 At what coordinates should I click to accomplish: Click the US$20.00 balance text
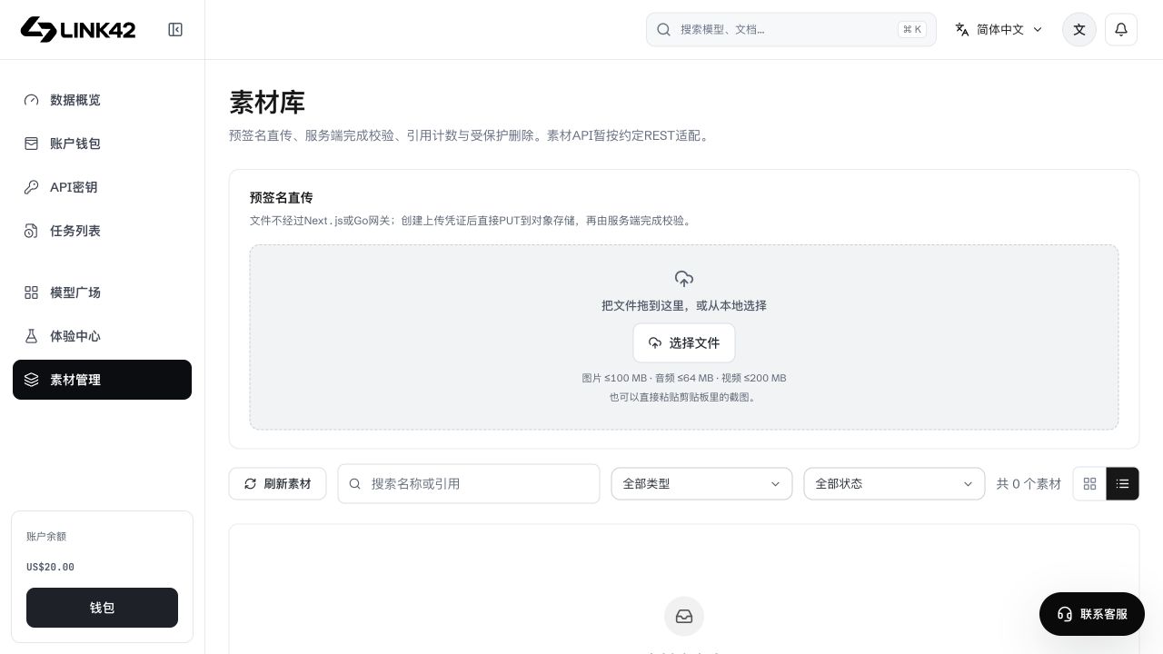point(50,567)
